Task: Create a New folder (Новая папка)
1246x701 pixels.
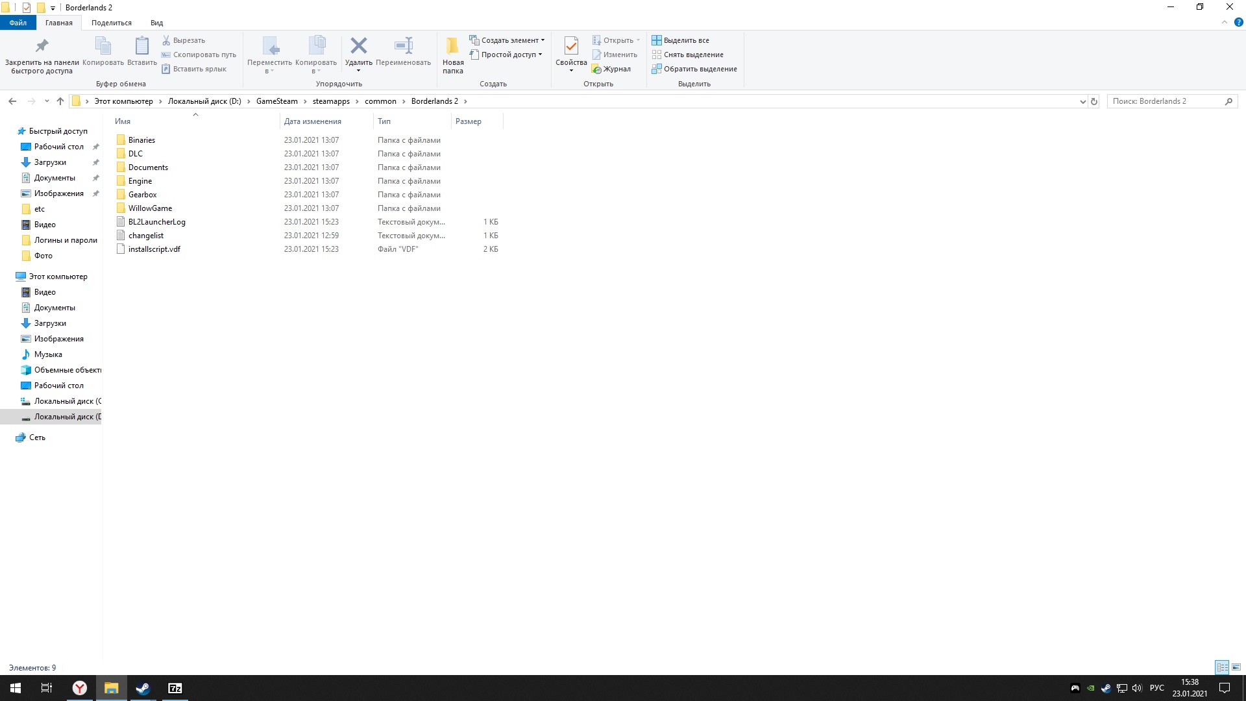Action: [453, 55]
